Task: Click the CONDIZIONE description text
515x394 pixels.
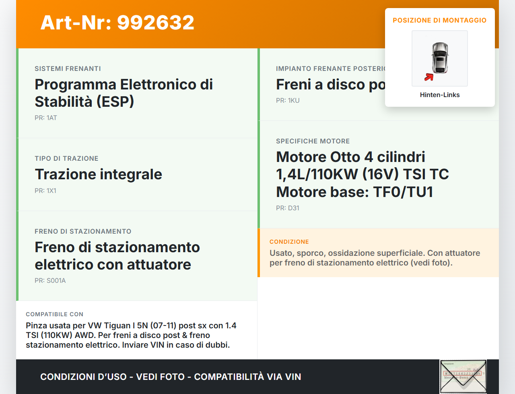Action: [x=375, y=258]
